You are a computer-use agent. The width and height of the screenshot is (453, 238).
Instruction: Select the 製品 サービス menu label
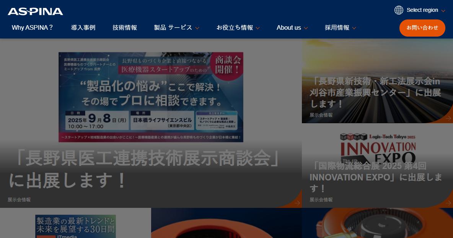coord(173,28)
